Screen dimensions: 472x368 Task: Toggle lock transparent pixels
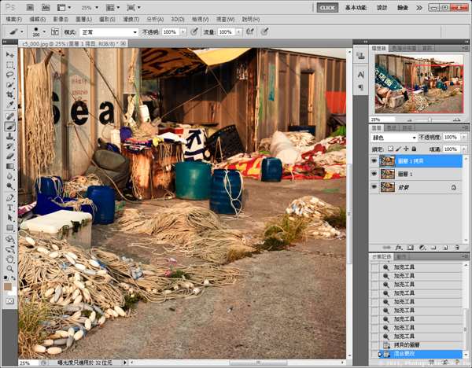click(390, 149)
